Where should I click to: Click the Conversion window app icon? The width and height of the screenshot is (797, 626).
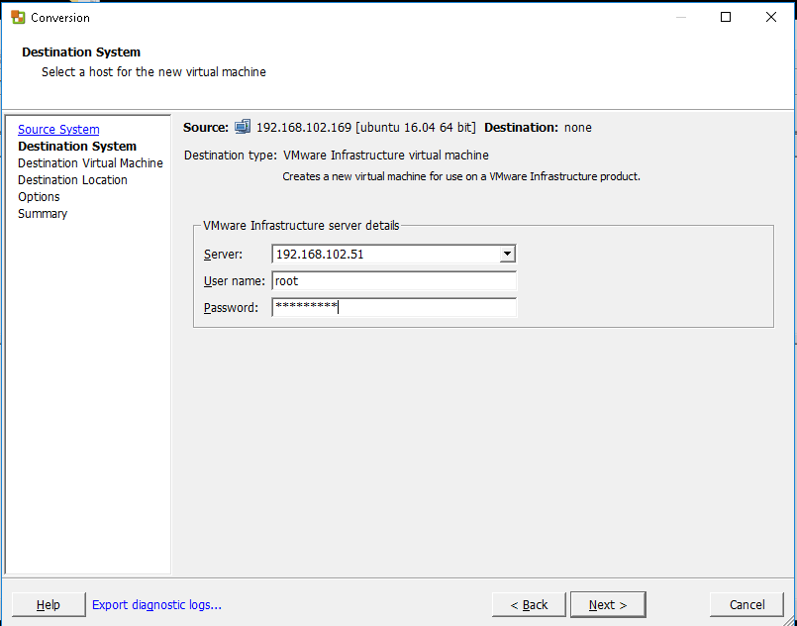coord(18,17)
